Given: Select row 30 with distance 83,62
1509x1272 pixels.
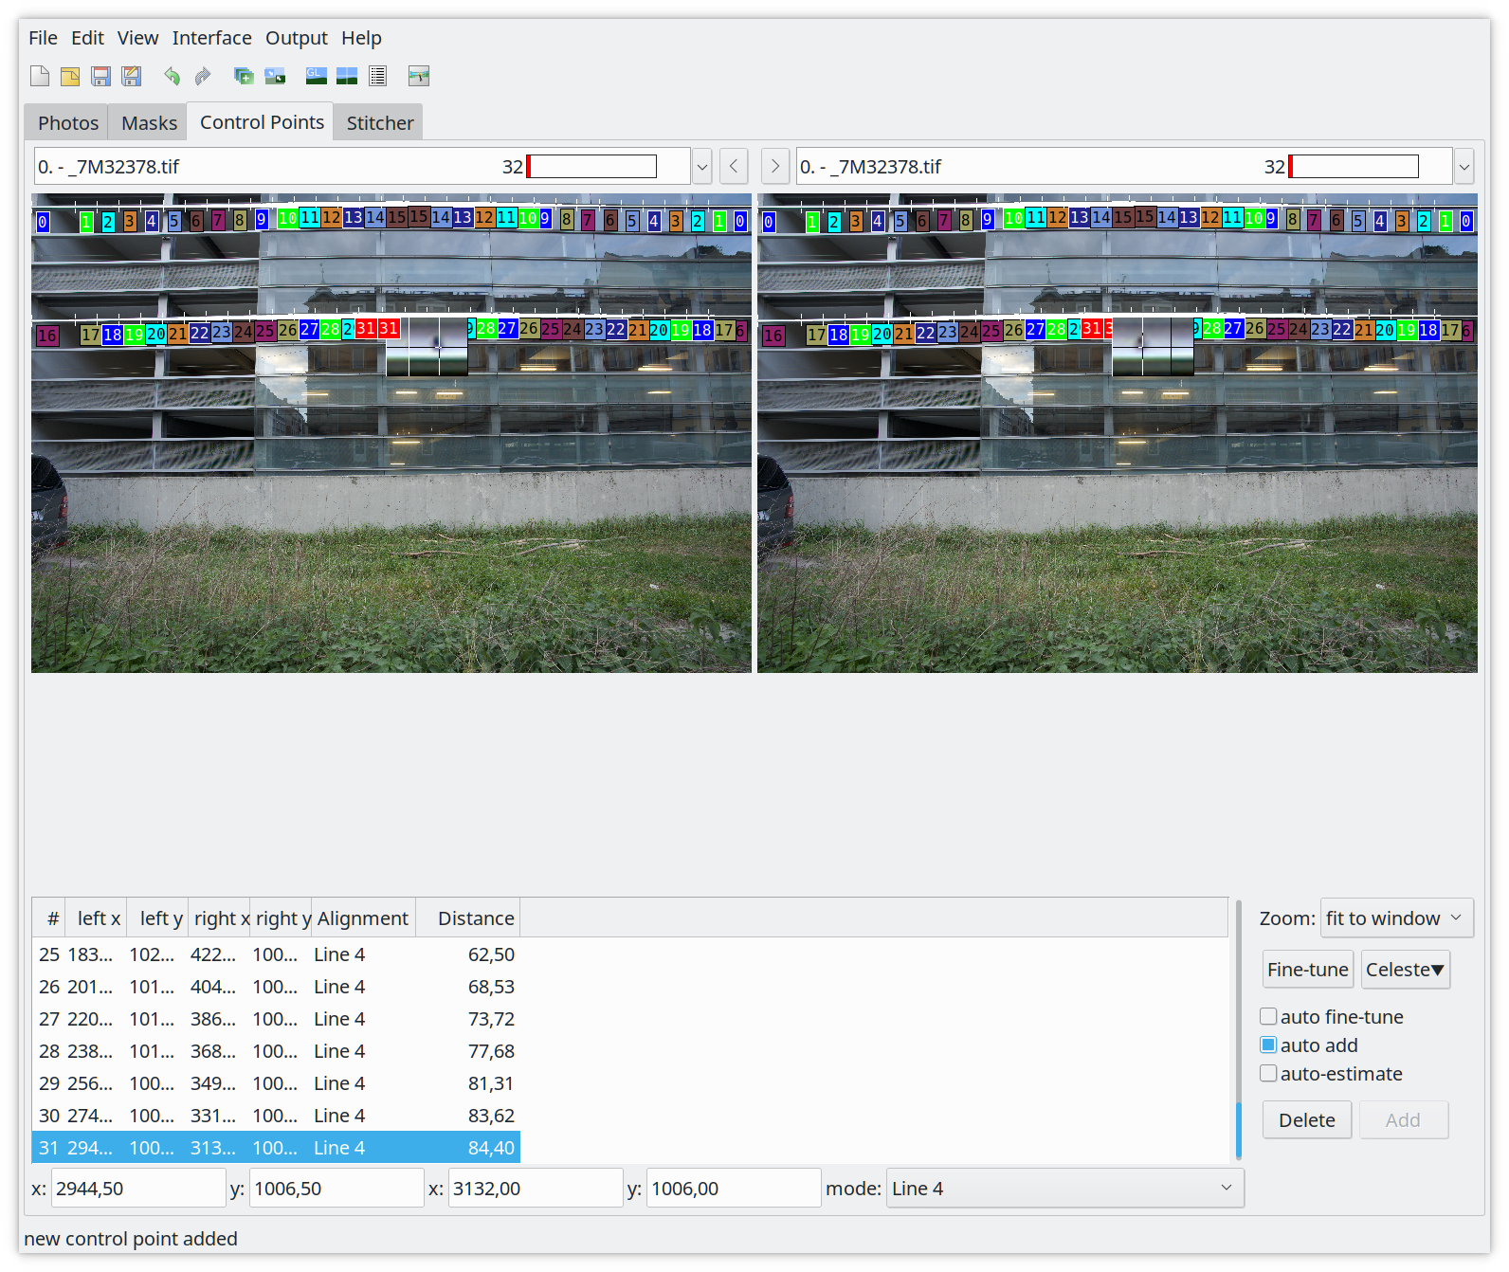Looking at the screenshot, I should [276, 1116].
